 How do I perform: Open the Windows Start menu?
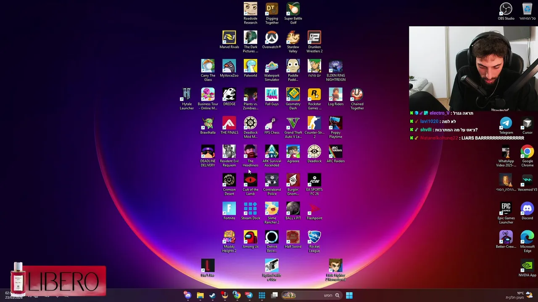coord(349,295)
